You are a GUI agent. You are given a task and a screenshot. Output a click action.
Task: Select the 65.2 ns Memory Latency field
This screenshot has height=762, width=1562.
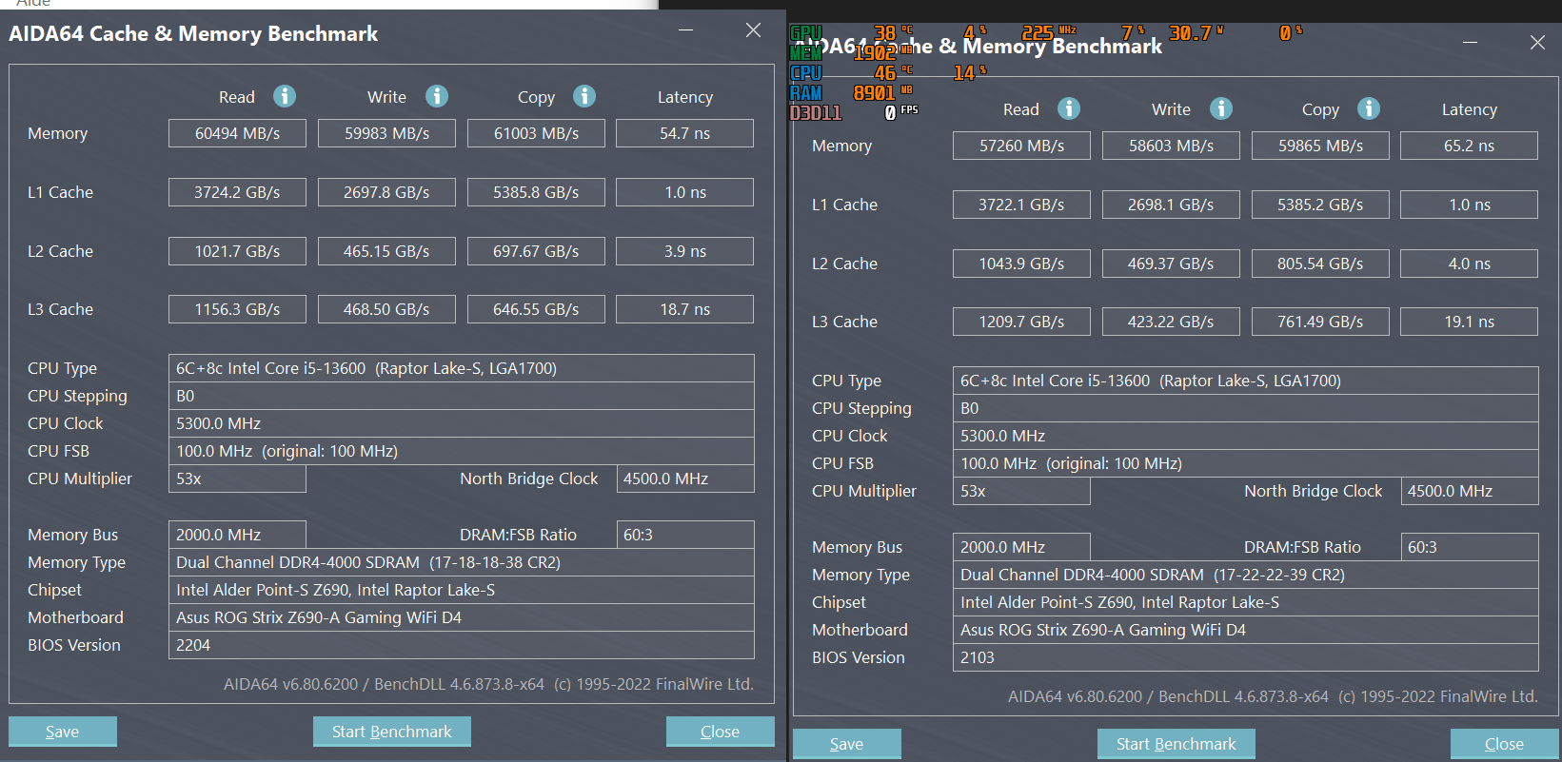point(1469,146)
